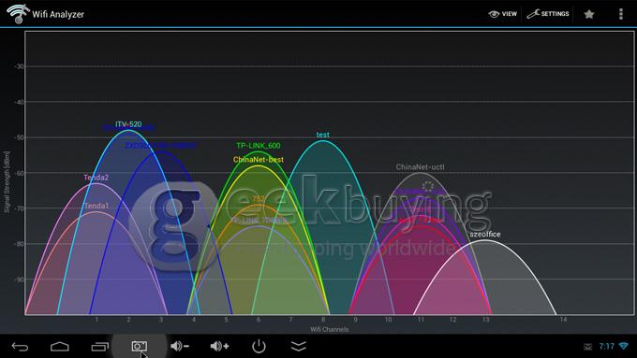Screen dimensions: 637x358
Task: Hide the navigation bar with double-chevron
Action: tap(299, 346)
